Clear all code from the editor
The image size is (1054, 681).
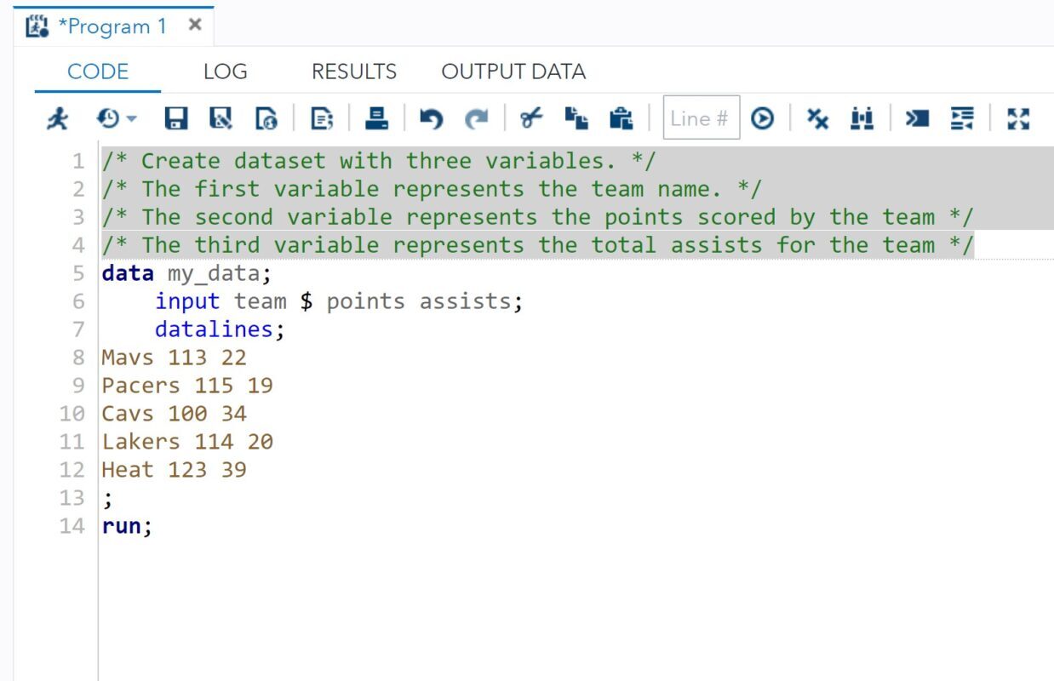(817, 119)
